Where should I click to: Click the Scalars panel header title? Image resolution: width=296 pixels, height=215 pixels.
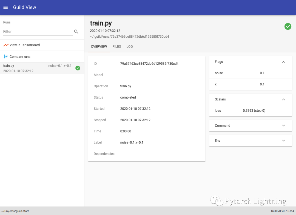point(220,99)
